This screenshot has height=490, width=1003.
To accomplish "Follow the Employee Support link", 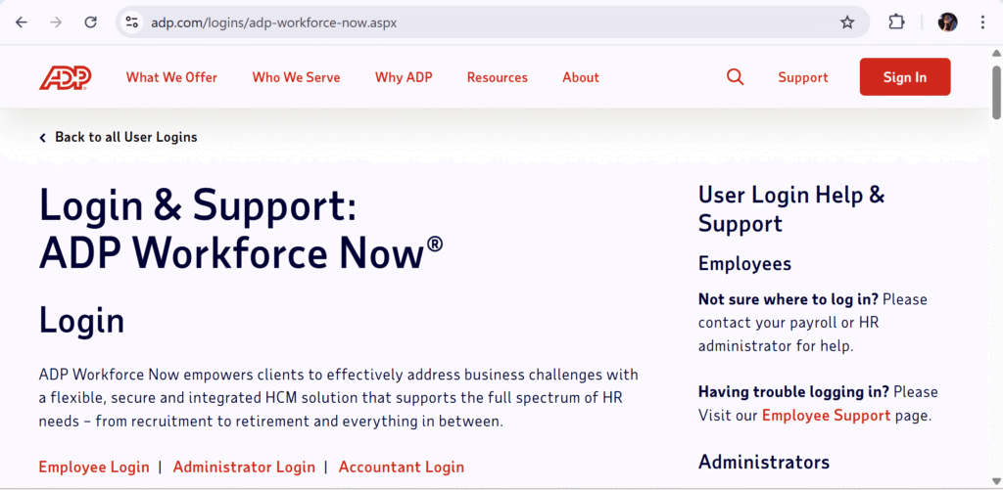I will (826, 416).
